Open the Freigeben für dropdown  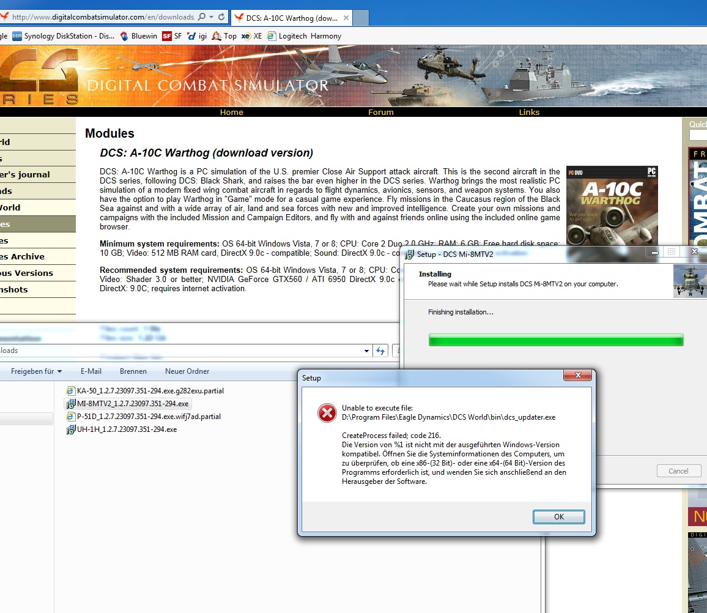[x=37, y=371]
